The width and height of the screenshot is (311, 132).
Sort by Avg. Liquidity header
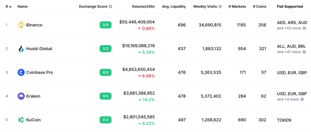click(174, 7)
